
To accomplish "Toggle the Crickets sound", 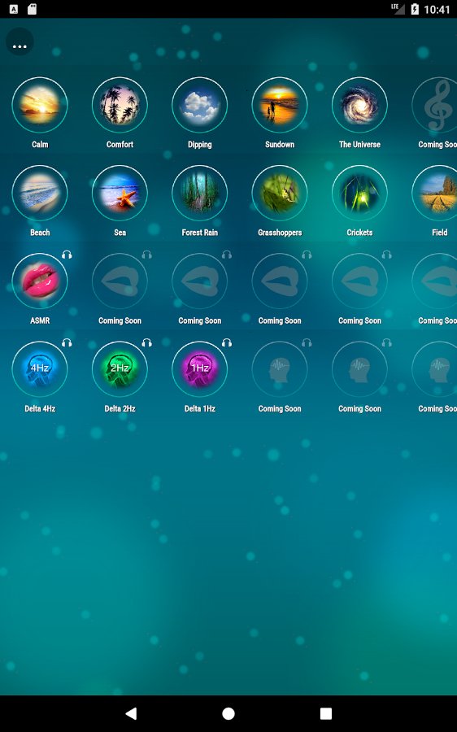I will (x=359, y=193).
